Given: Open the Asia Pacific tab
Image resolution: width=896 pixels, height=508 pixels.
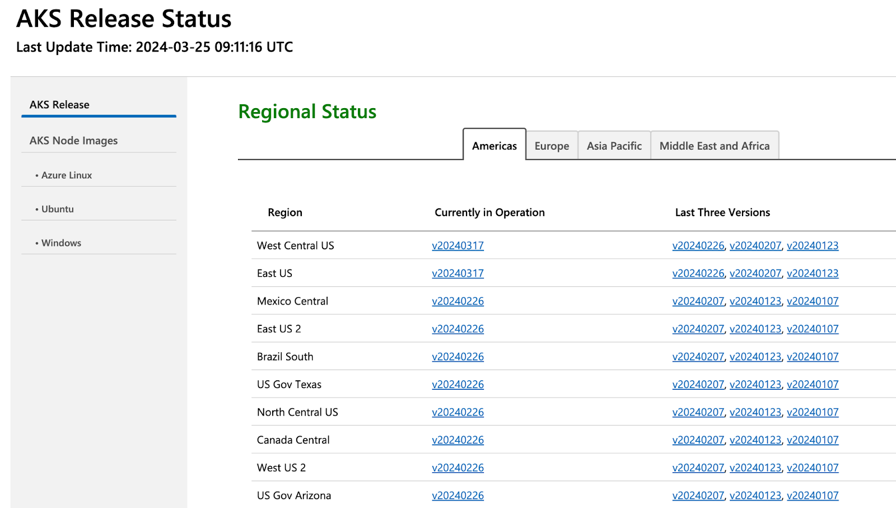Looking at the screenshot, I should [614, 146].
